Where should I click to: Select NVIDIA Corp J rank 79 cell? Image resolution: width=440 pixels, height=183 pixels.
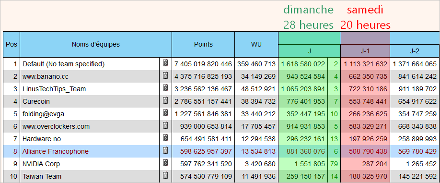[334, 164]
